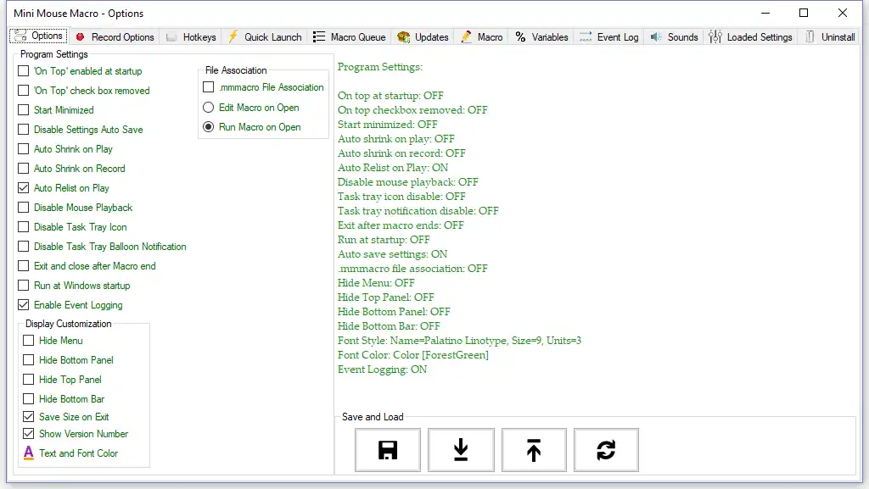Screen dimensions: 869x489
Task: Click 'Auto Relist on Play: ON' summary text
Action: click(x=393, y=168)
